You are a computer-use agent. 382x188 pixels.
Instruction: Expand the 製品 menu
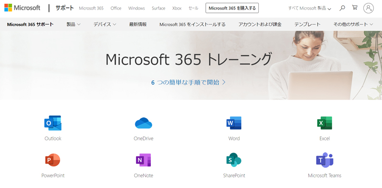[x=74, y=24]
